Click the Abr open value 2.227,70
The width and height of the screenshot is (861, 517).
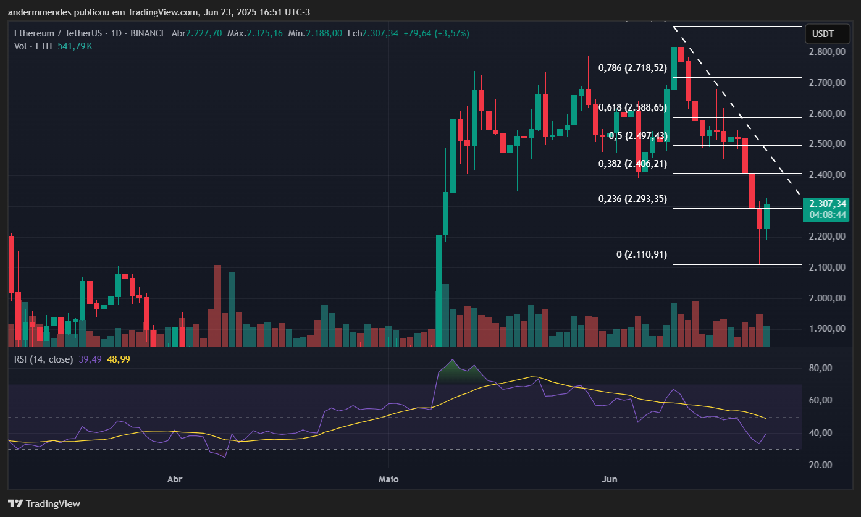point(204,33)
